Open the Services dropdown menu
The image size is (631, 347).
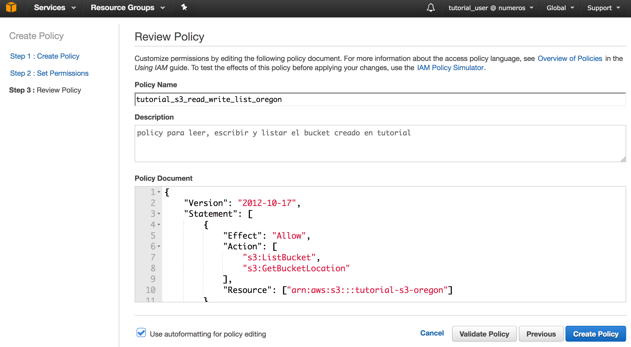coord(55,8)
